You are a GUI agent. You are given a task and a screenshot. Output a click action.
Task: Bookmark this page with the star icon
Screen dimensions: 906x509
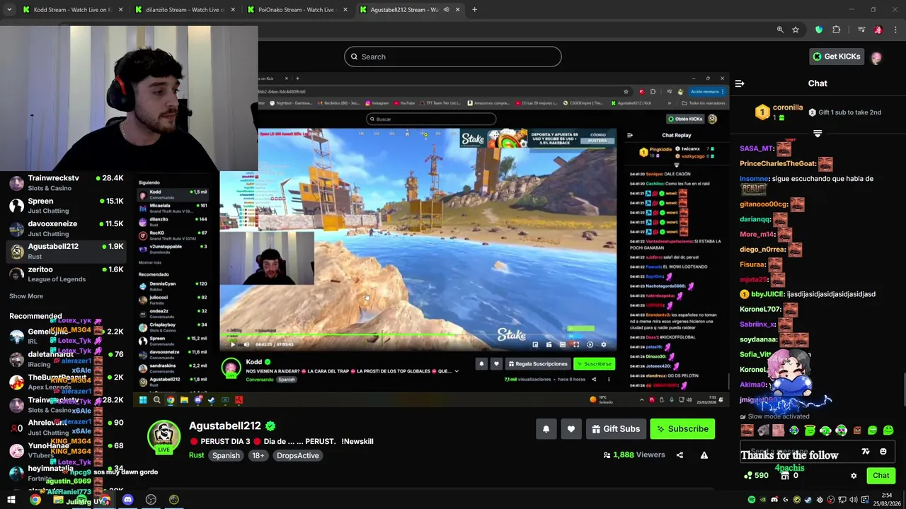tap(796, 30)
